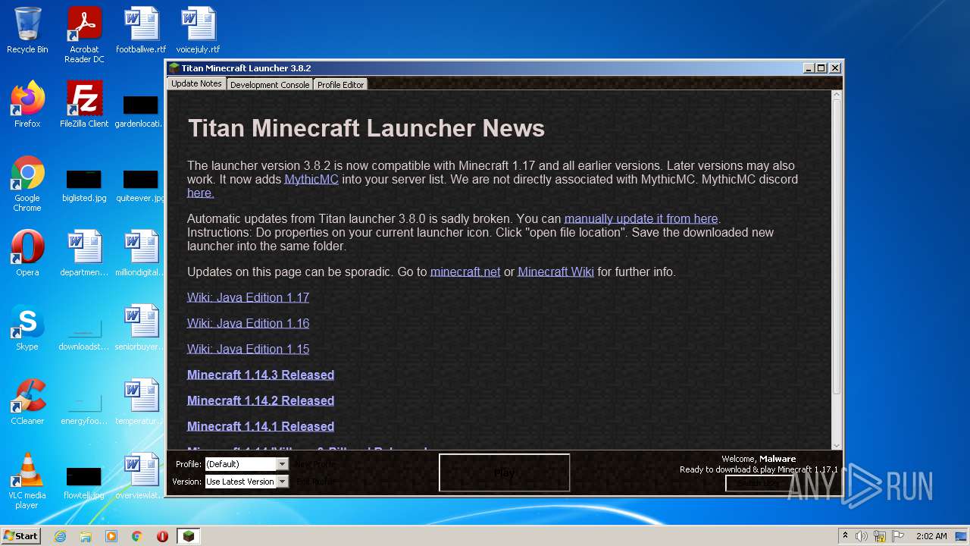
Task: Open Wiki: Java Edition 1.16 link
Action: pyautogui.click(x=248, y=324)
